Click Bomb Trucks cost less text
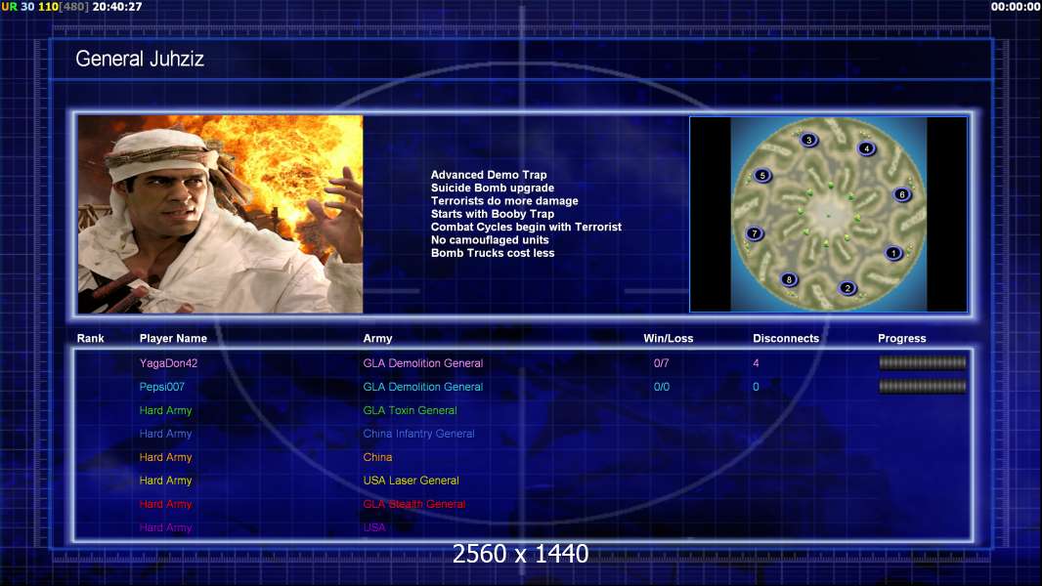 point(493,253)
